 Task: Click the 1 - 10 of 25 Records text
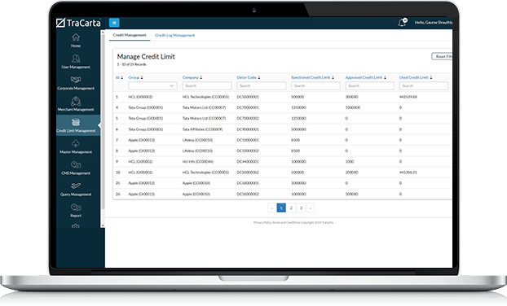pos(131,64)
